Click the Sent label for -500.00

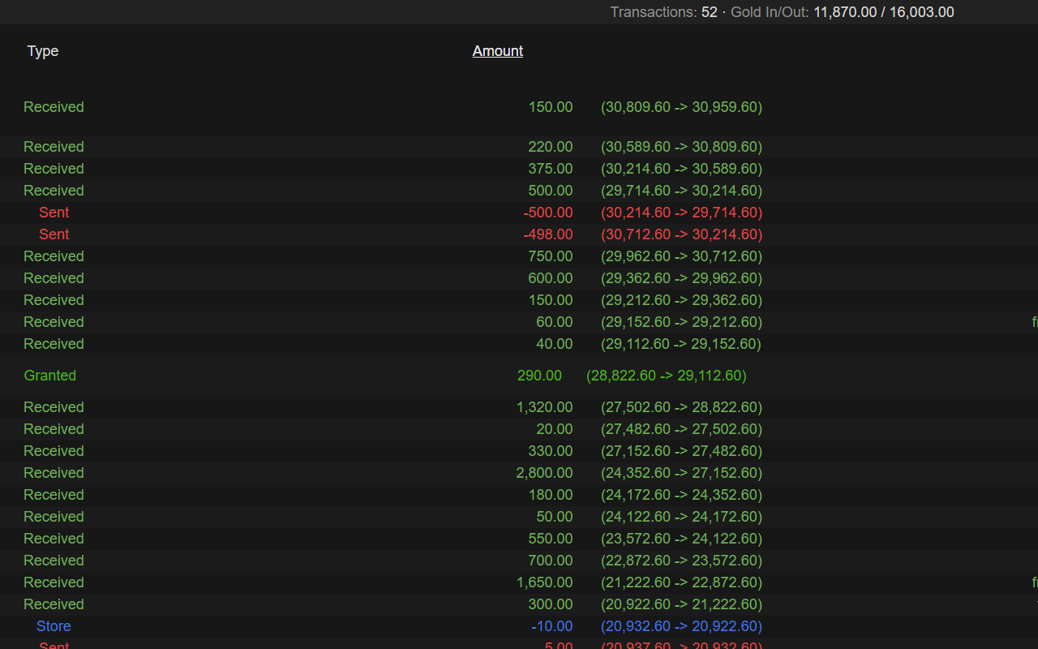click(x=54, y=213)
